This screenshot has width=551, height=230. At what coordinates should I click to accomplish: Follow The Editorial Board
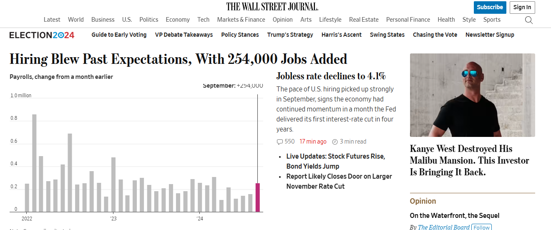[481, 227]
